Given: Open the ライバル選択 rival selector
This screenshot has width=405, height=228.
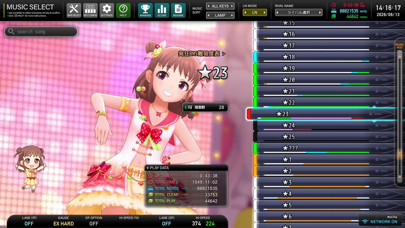Looking at the screenshot, I should click(299, 12).
